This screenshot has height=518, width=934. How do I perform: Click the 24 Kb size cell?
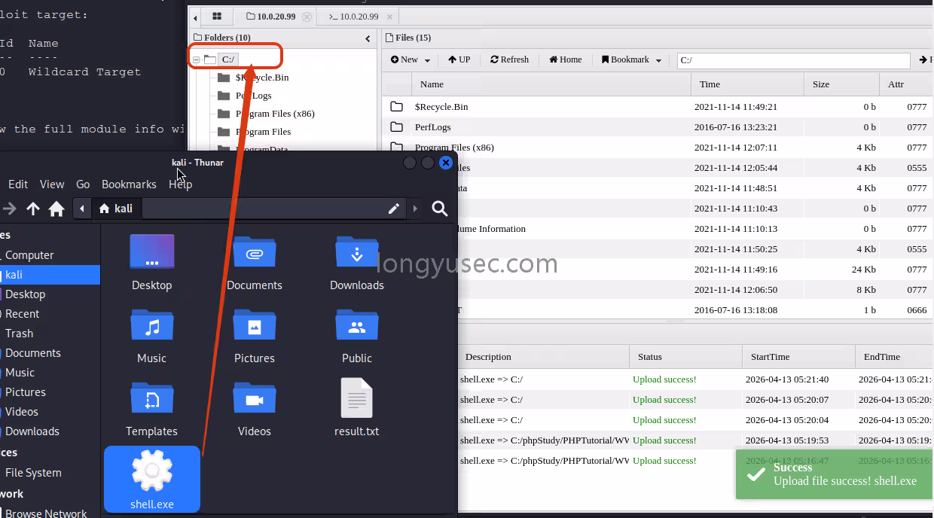click(863, 270)
